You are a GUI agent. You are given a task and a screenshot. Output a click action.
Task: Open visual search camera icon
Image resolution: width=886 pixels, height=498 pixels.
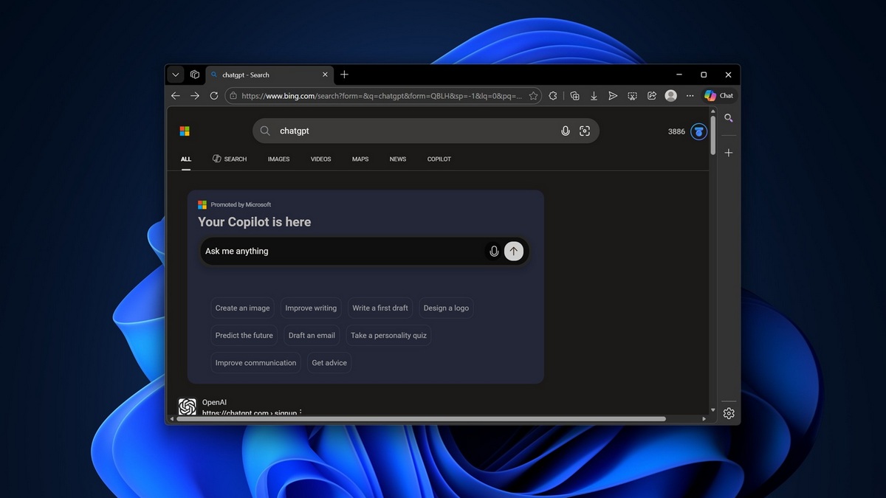coord(585,131)
